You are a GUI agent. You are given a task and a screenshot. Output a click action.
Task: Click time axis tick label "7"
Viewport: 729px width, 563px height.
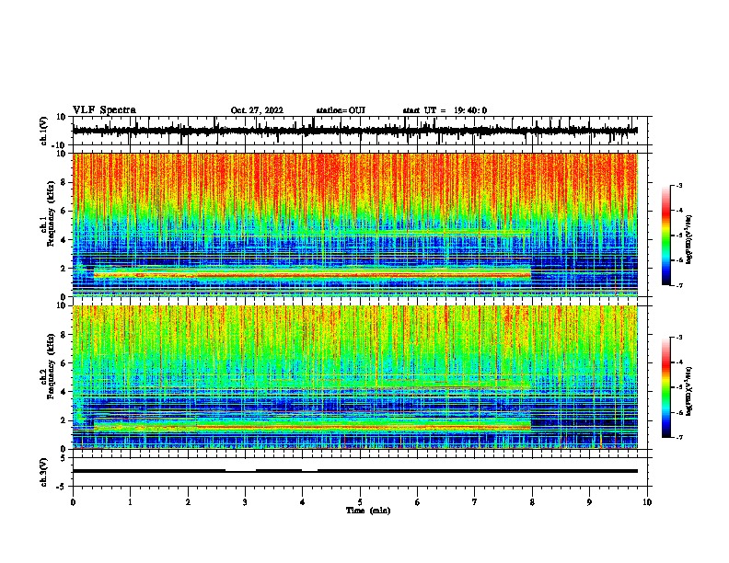(475, 502)
